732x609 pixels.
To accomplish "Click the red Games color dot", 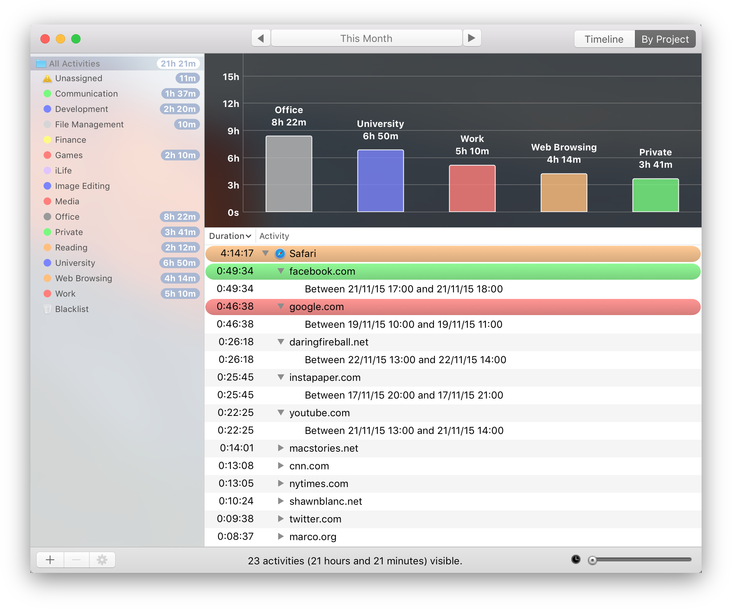I will pyautogui.click(x=47, y=155).
